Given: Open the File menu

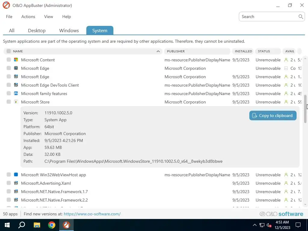Looking at the screenshot, I should pos(9,17).
